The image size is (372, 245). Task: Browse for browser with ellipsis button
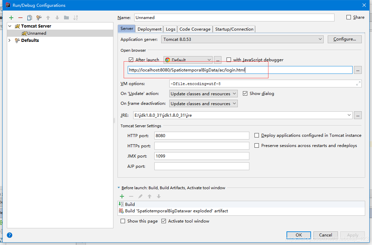tap(218, 60)
